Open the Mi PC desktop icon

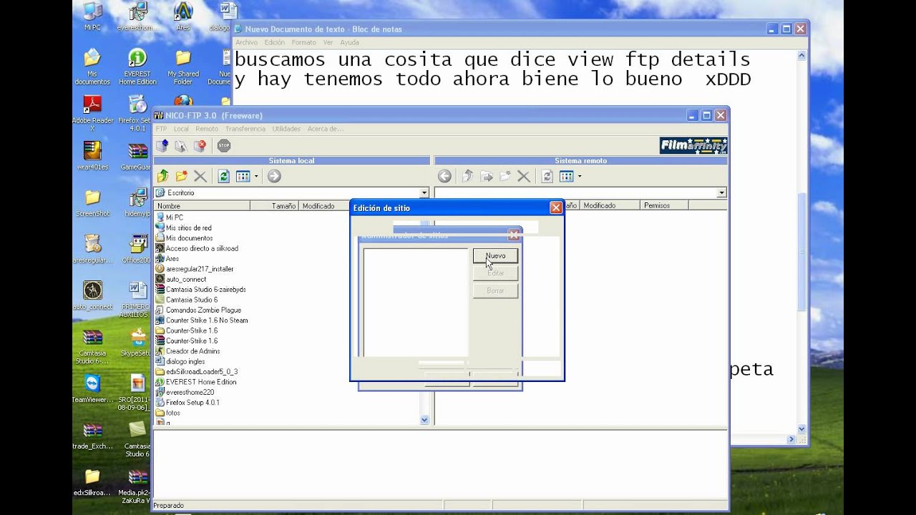point(92,16)
